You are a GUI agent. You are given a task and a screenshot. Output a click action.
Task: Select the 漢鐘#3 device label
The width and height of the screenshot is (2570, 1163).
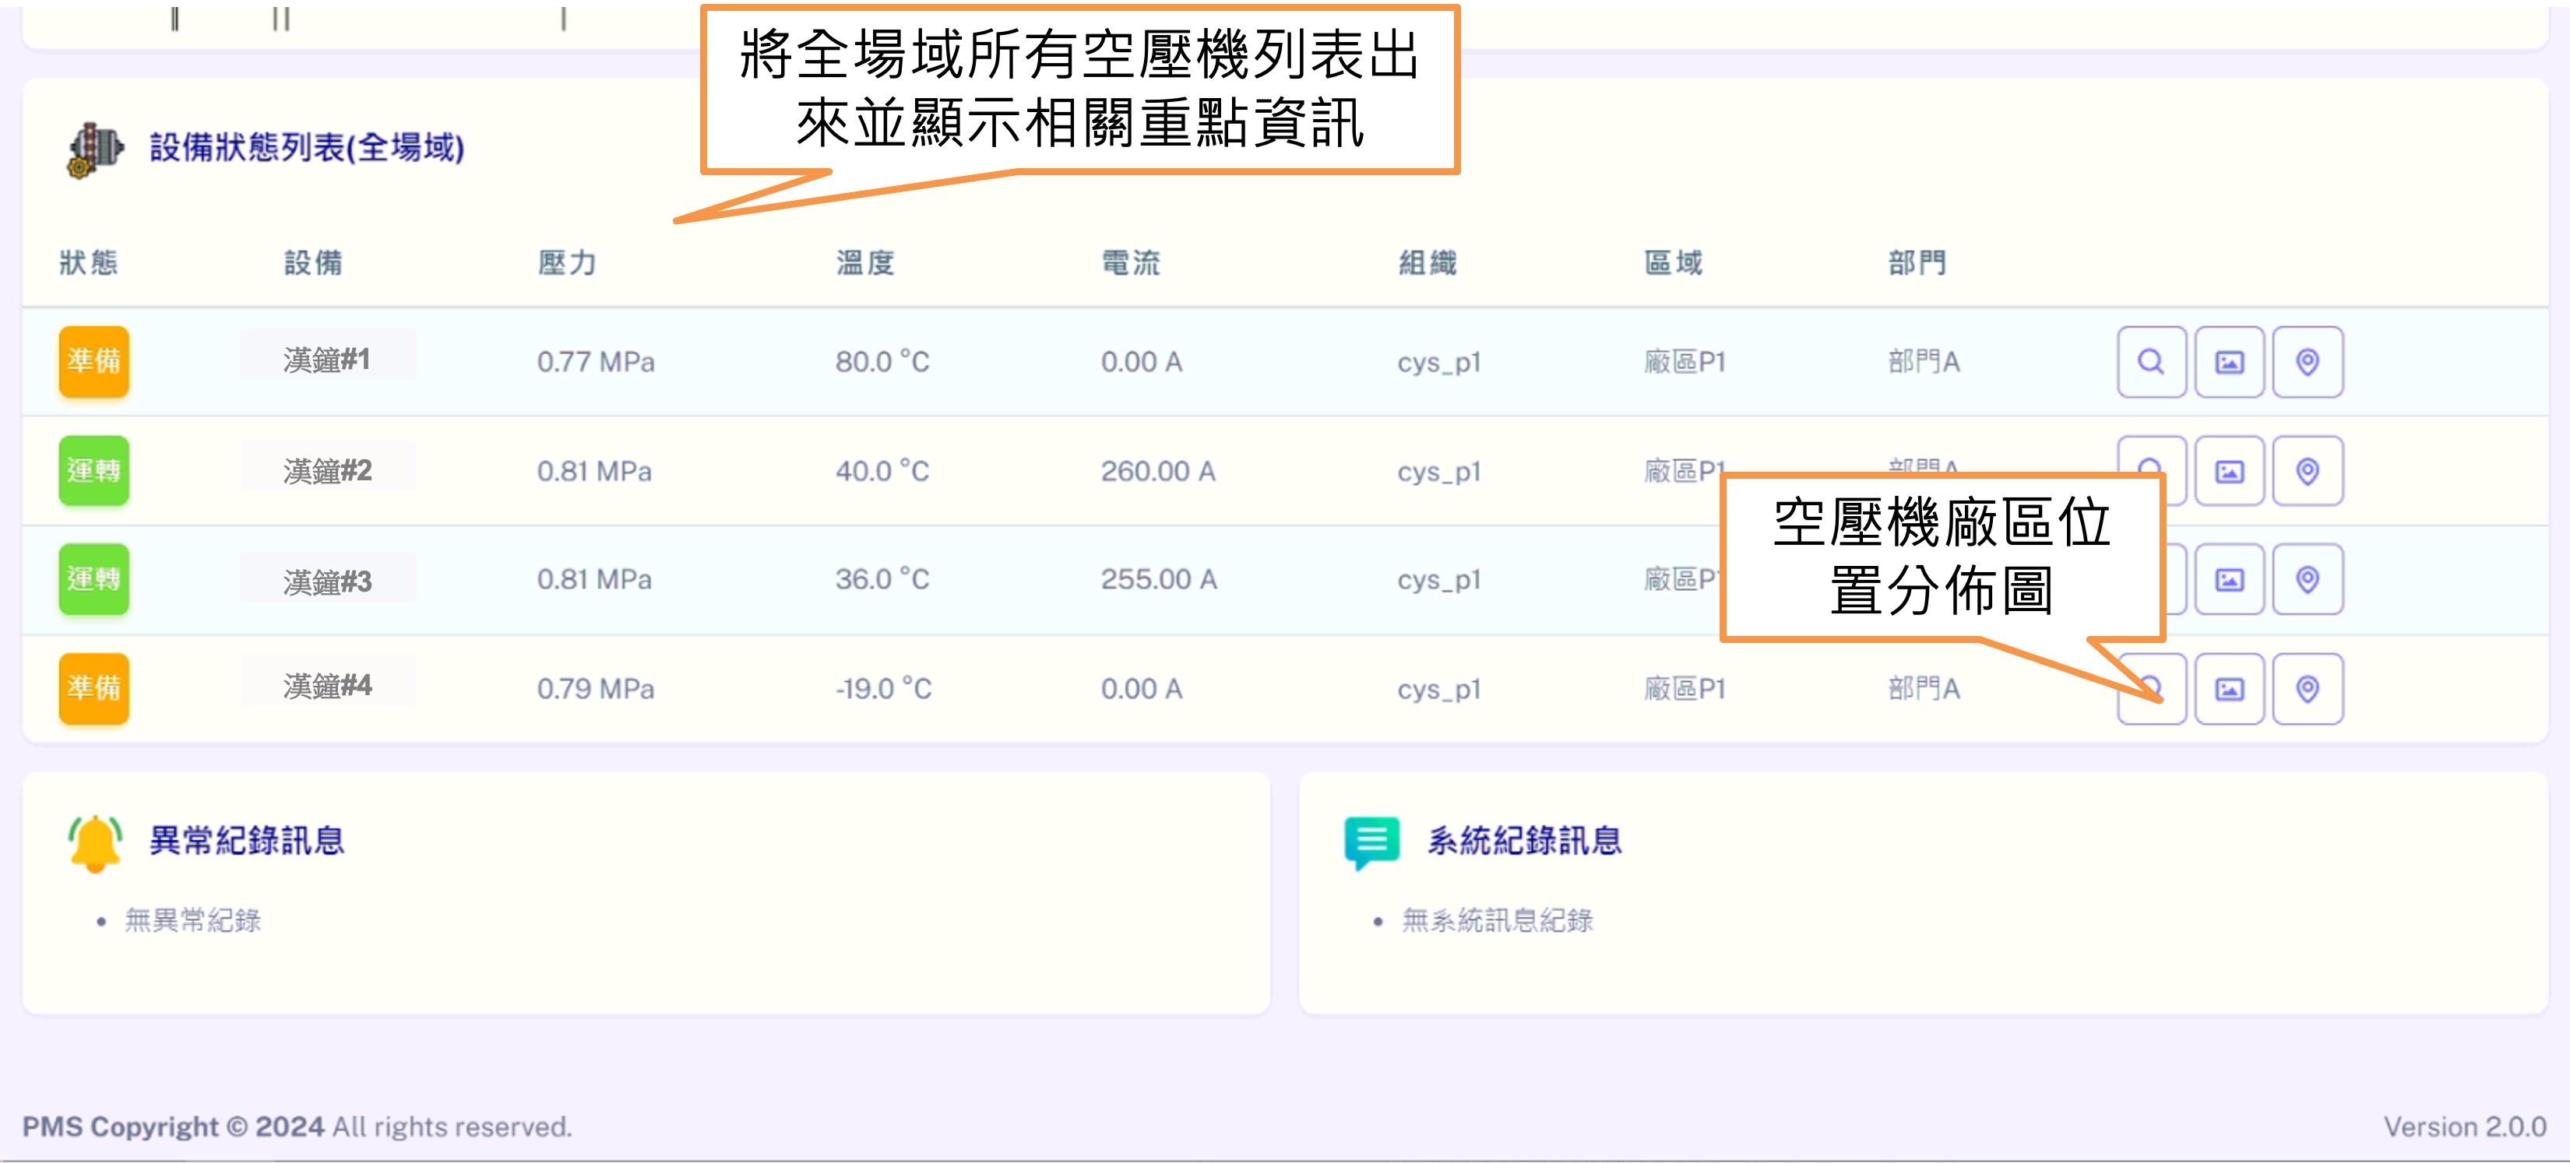click(x=327, y=581)
